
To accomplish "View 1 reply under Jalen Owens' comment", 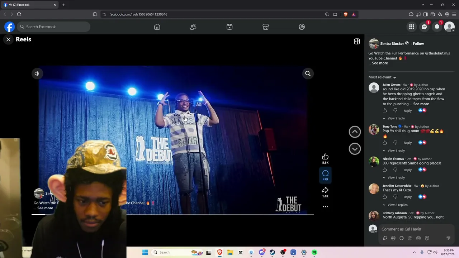I will click(x=394, y=118).
